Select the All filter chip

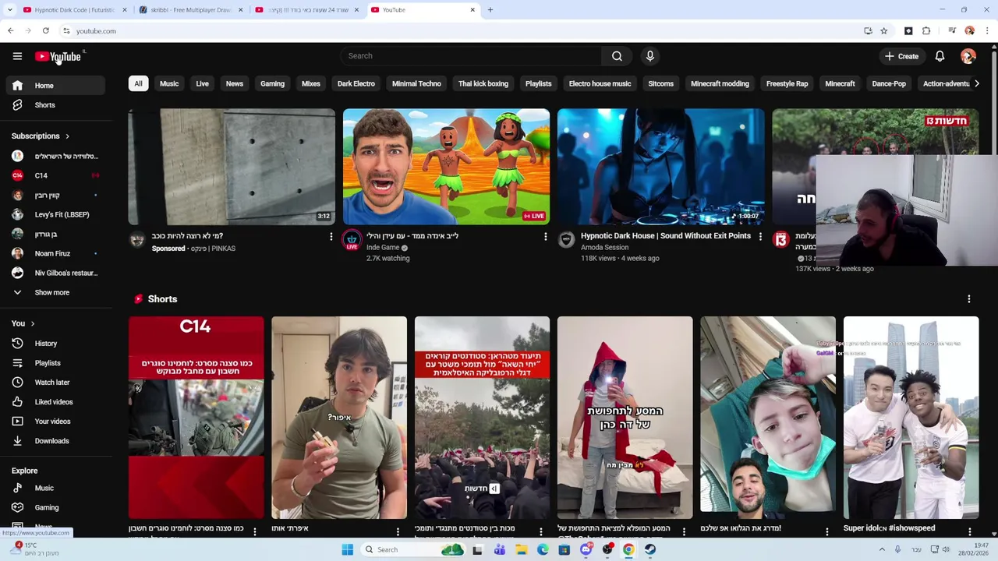click(138, 83)
